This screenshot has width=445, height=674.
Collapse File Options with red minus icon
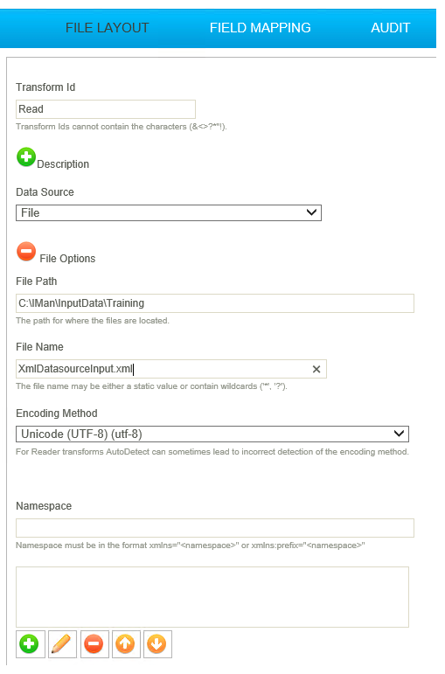[26, 252]
